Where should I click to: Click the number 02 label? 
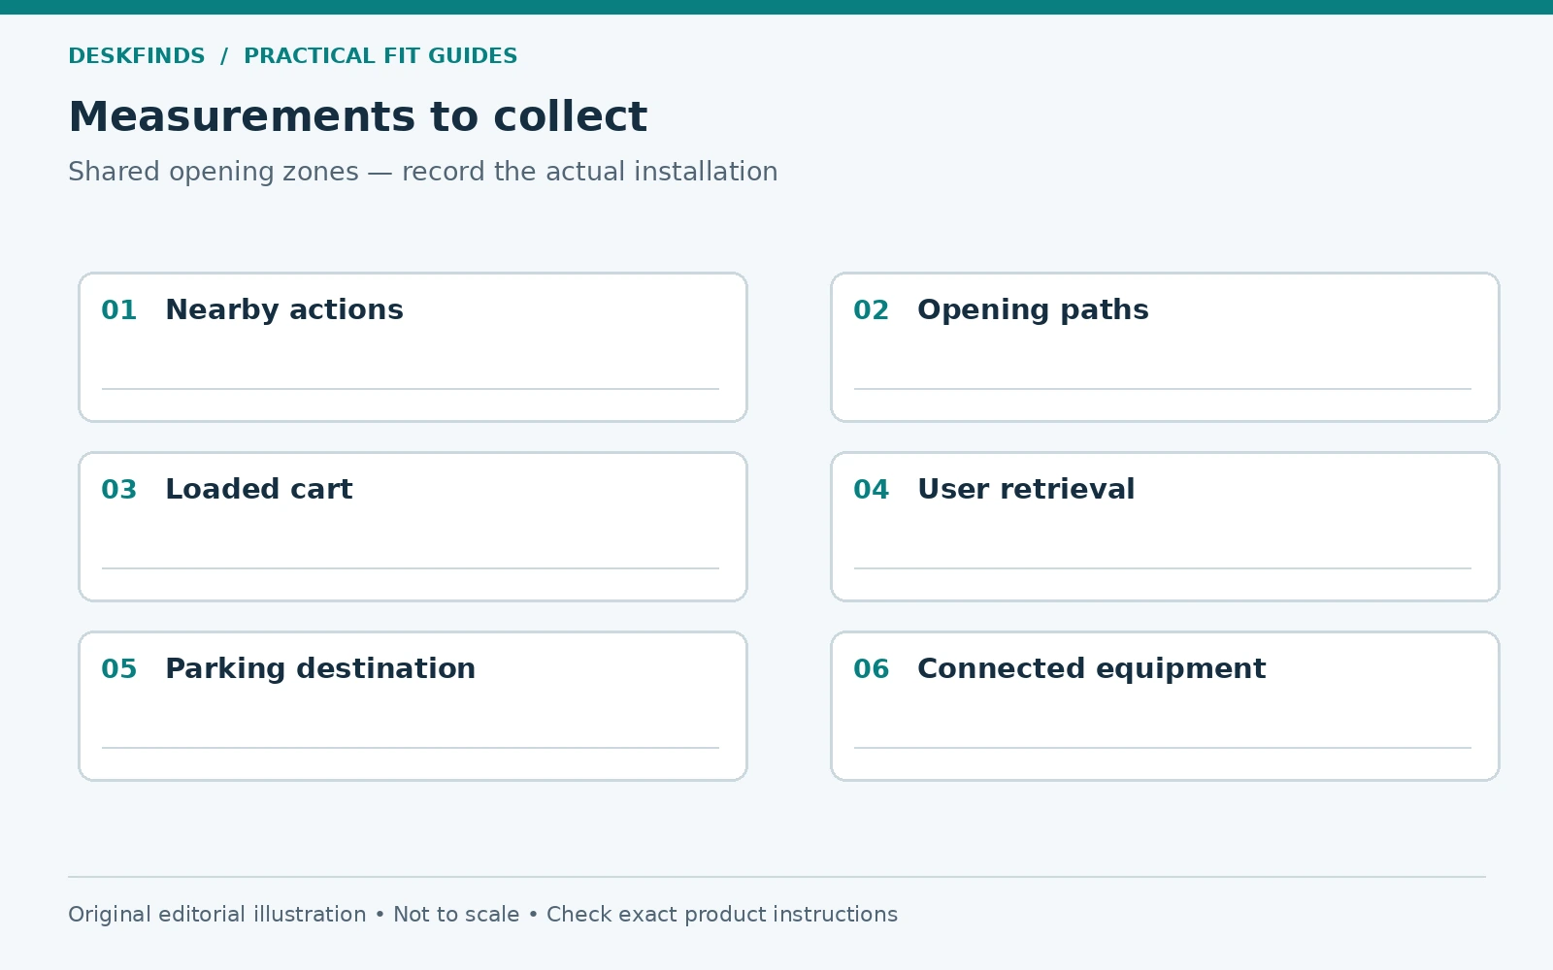click(872, 310)
